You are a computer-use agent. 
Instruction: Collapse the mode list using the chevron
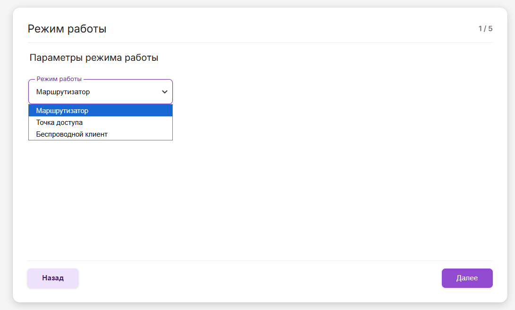[164, 92]
